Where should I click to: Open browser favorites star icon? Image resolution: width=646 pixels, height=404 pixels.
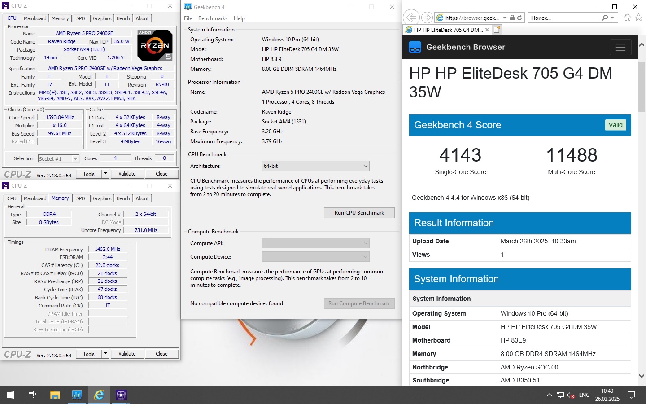click(x=639, y=18)
